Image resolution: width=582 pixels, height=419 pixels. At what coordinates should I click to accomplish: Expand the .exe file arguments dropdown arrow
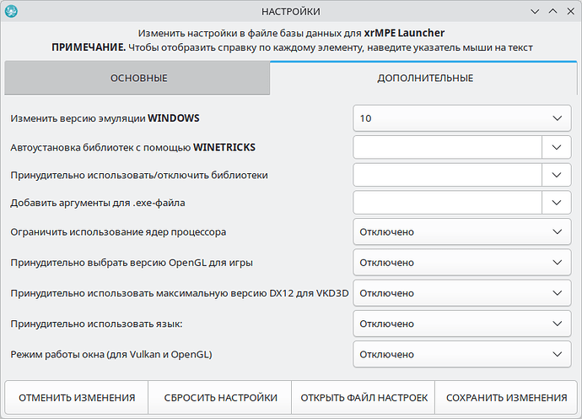pyautogui.click(x=556, y=203)
